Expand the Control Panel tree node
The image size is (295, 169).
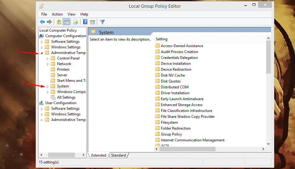48,59
